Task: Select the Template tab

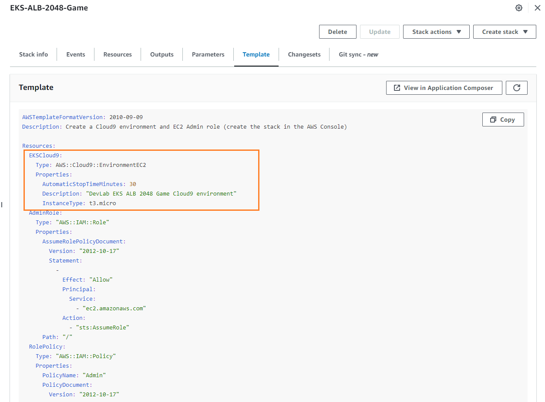Action: click(256, 54)
